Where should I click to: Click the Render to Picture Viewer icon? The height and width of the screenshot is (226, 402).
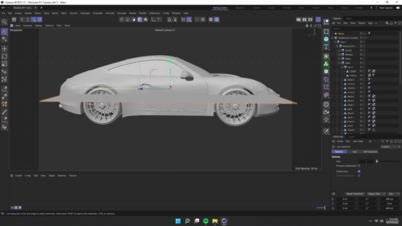pos(304,19)
